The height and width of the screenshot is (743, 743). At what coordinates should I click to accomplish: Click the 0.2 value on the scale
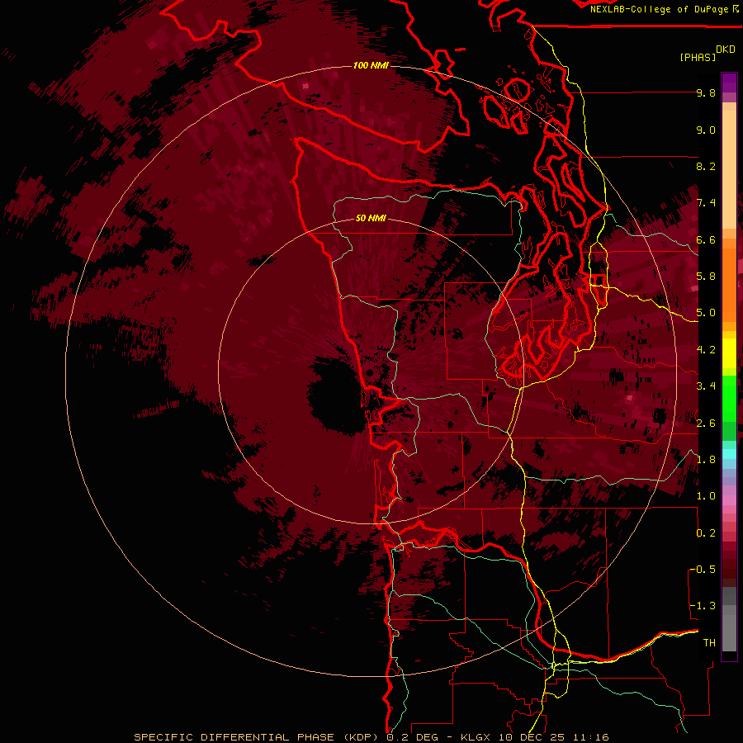click(x=706, y=533)
